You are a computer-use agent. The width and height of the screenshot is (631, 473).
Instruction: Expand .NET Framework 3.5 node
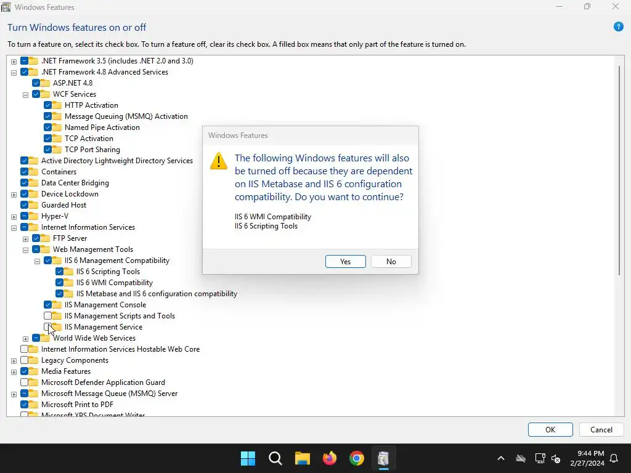click(14, 62)
